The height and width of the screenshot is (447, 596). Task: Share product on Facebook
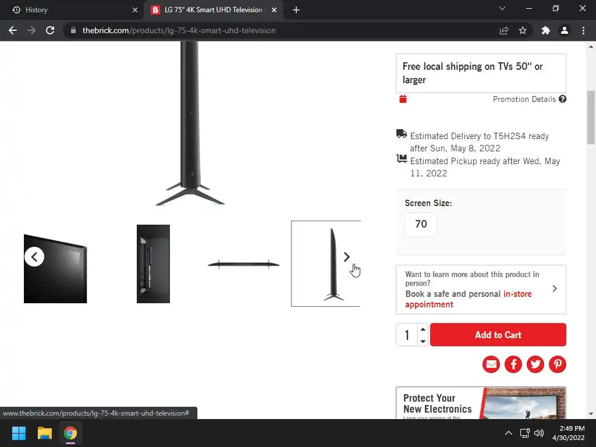click(x=513, y=364)
